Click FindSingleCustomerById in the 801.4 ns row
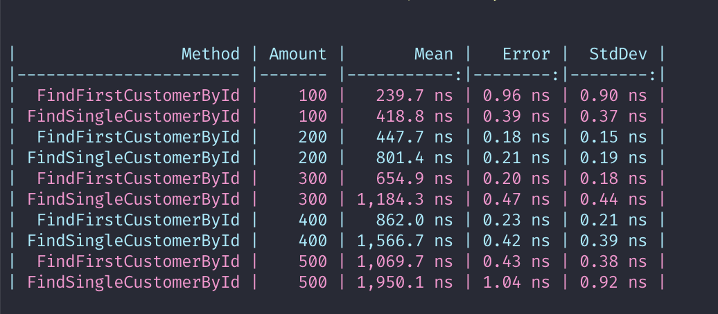 [133, 158]
